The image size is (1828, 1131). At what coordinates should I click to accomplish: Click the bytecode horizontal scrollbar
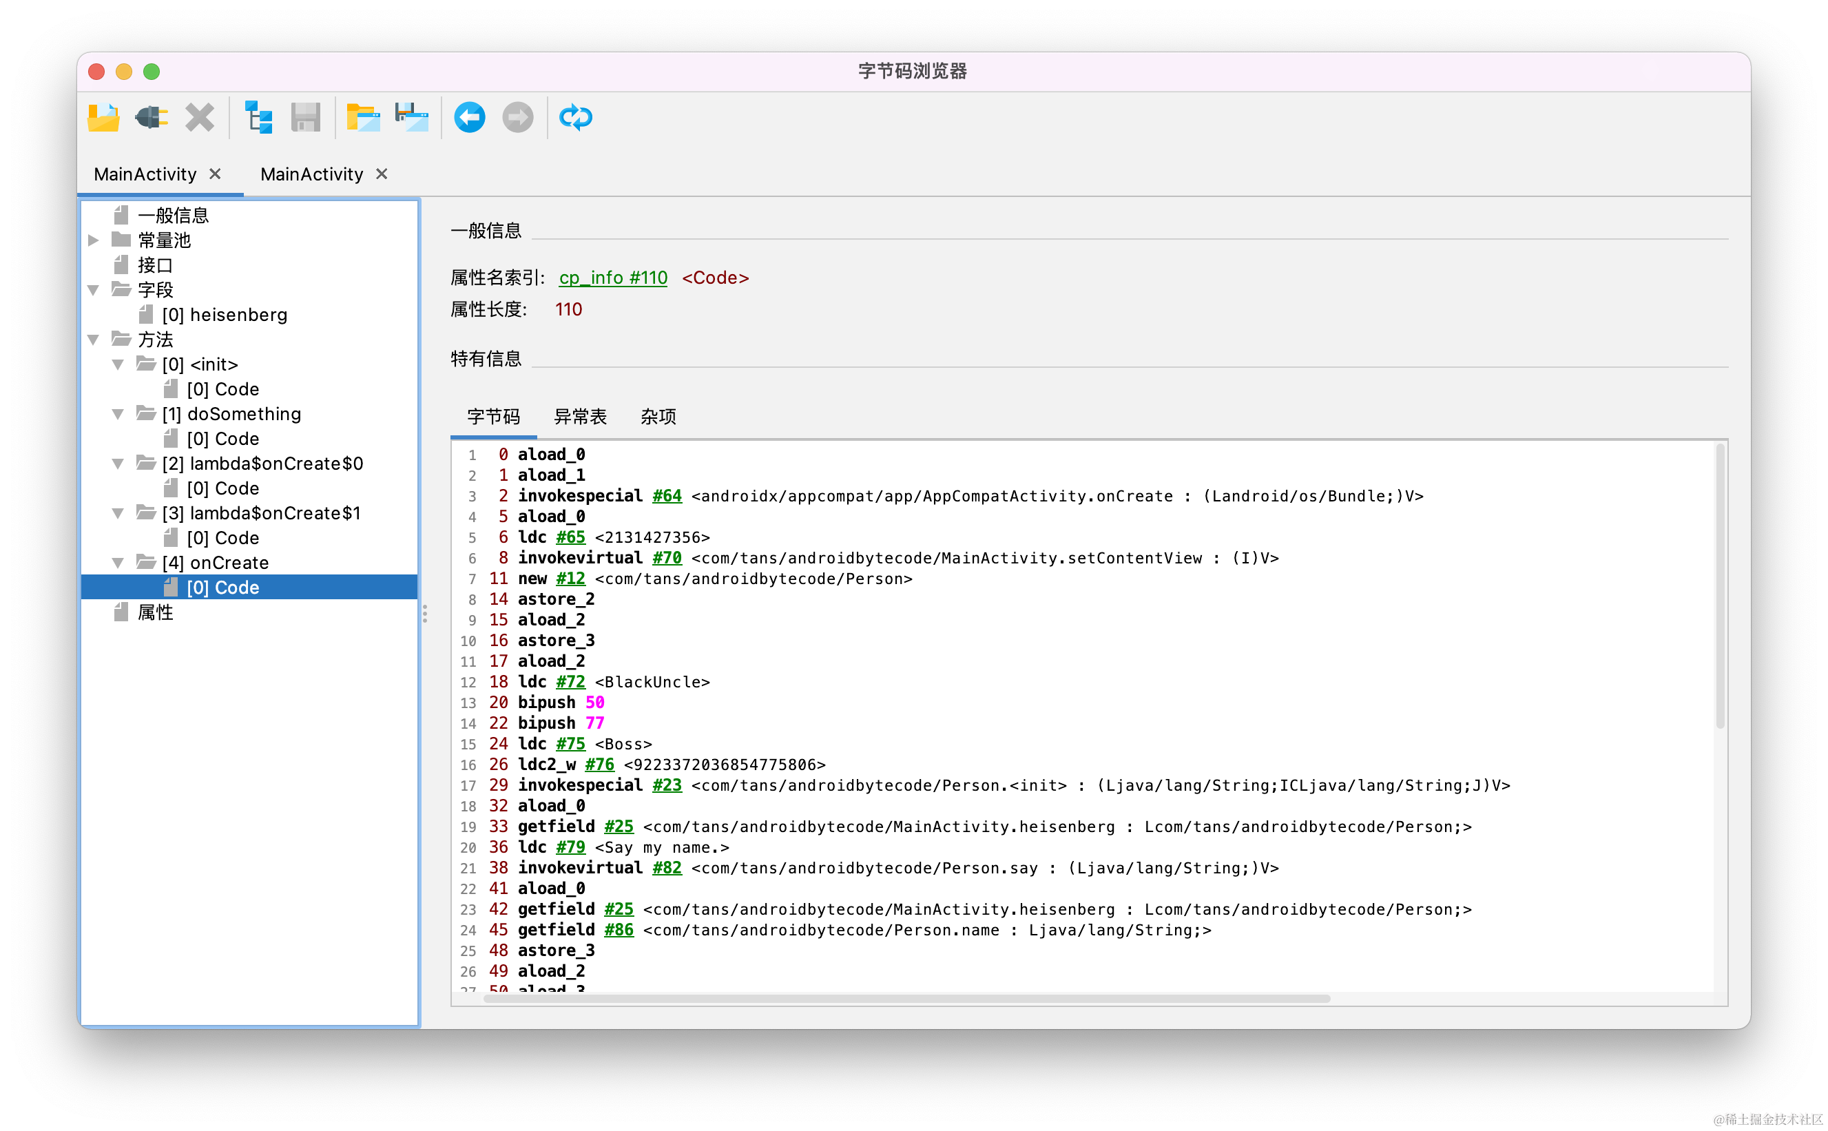[906, 999]
